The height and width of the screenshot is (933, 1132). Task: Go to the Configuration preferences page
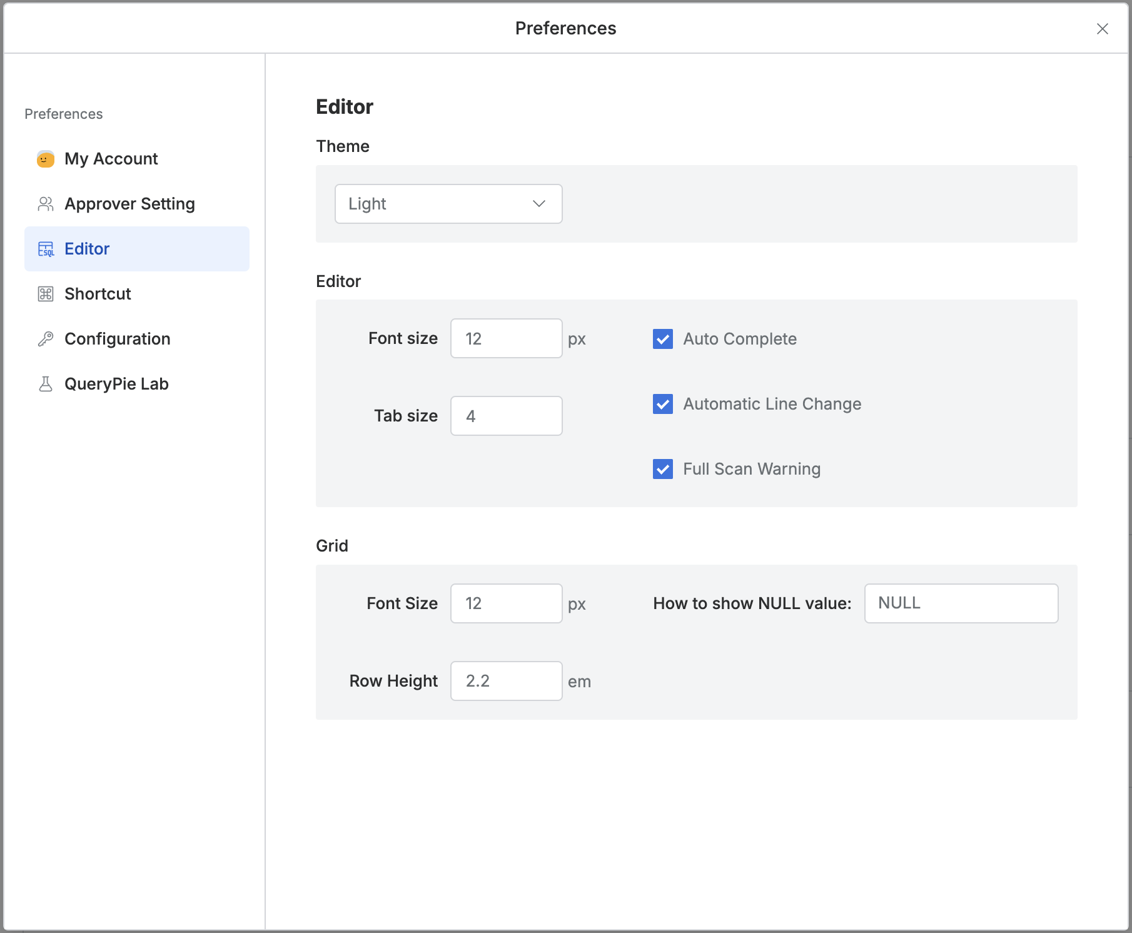coord(117,339)
